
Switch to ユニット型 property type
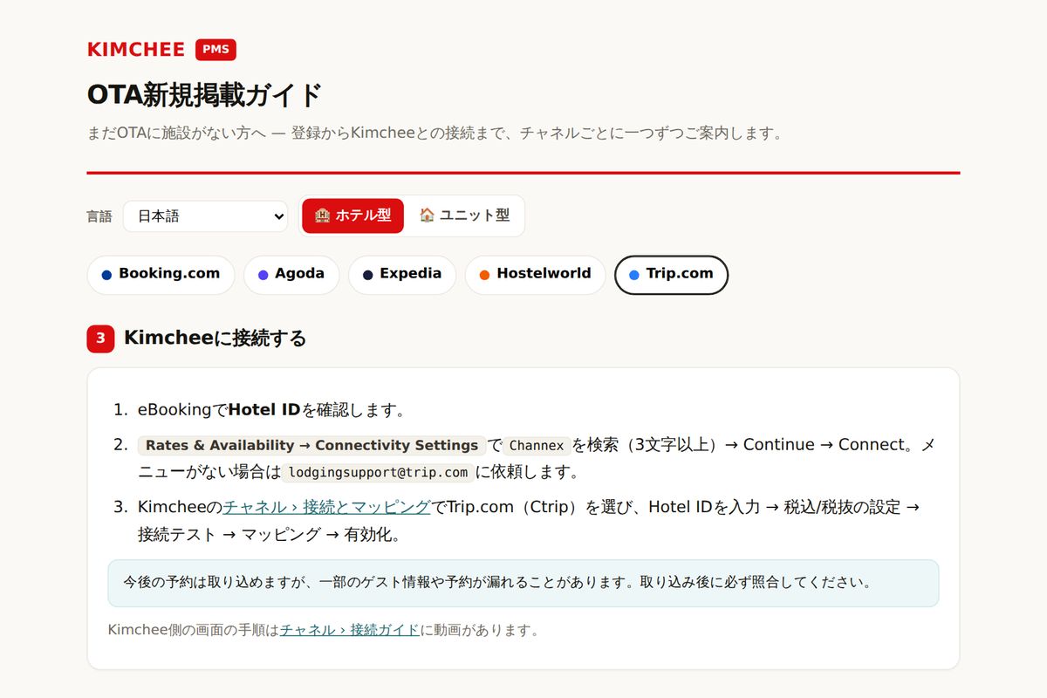click(464, 216)
